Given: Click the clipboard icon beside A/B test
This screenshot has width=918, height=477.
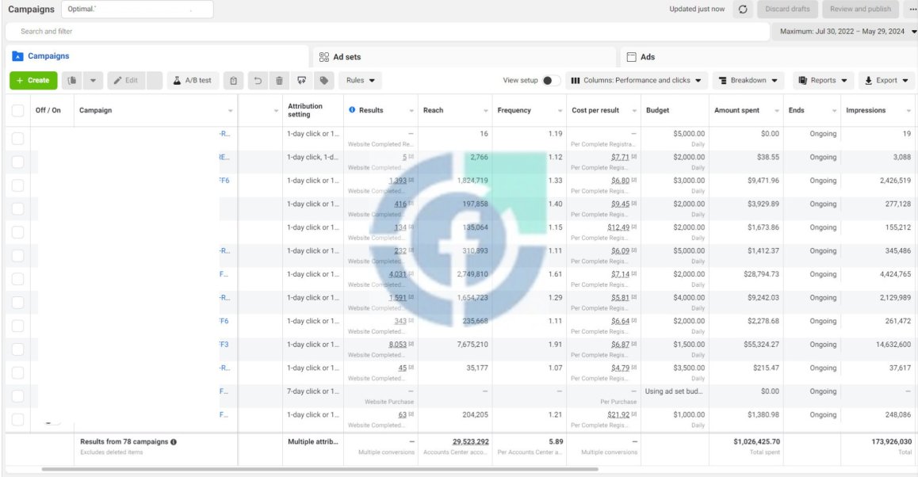Looking at the screenshot, I should 234,81.
